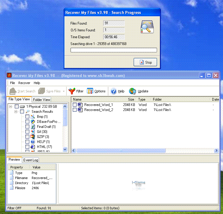Select the Preview tab
The height and width of the screenshot is (214, 223).
14,160
